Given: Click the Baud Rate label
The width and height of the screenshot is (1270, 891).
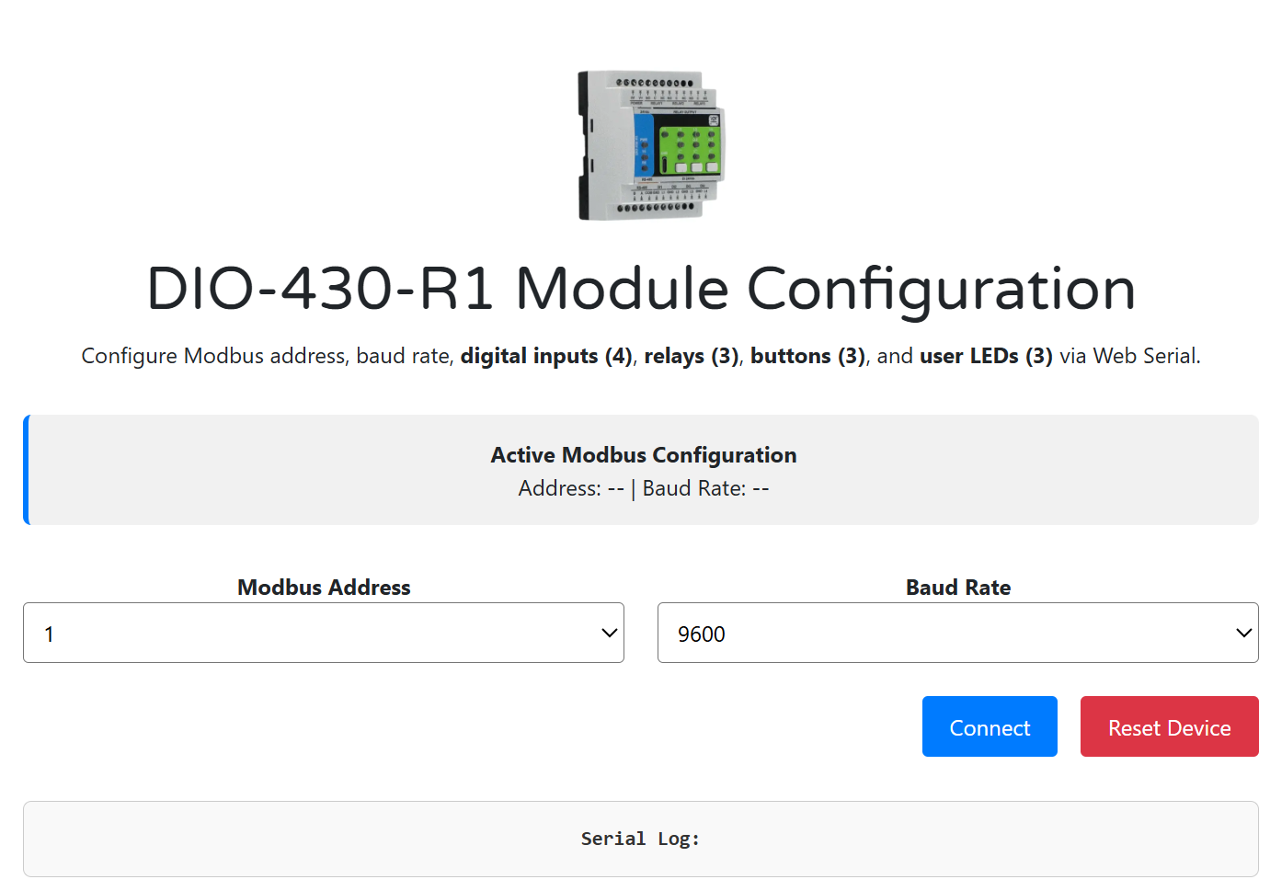Looking at the screenshot, I should coord(958,588).
